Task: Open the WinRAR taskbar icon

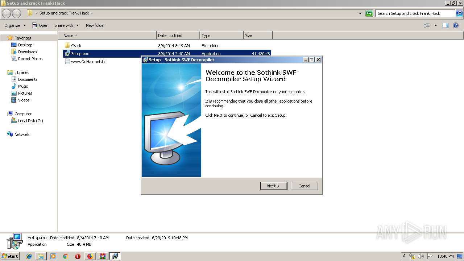Action: coord(102,256)
